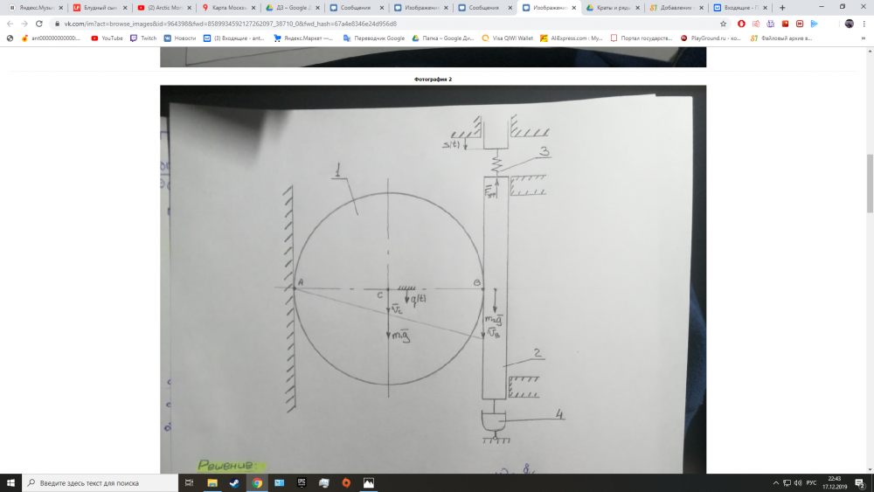Click the browser forward arrow
This screenshot has height=492, width=874.
click(x=24, y=24)
